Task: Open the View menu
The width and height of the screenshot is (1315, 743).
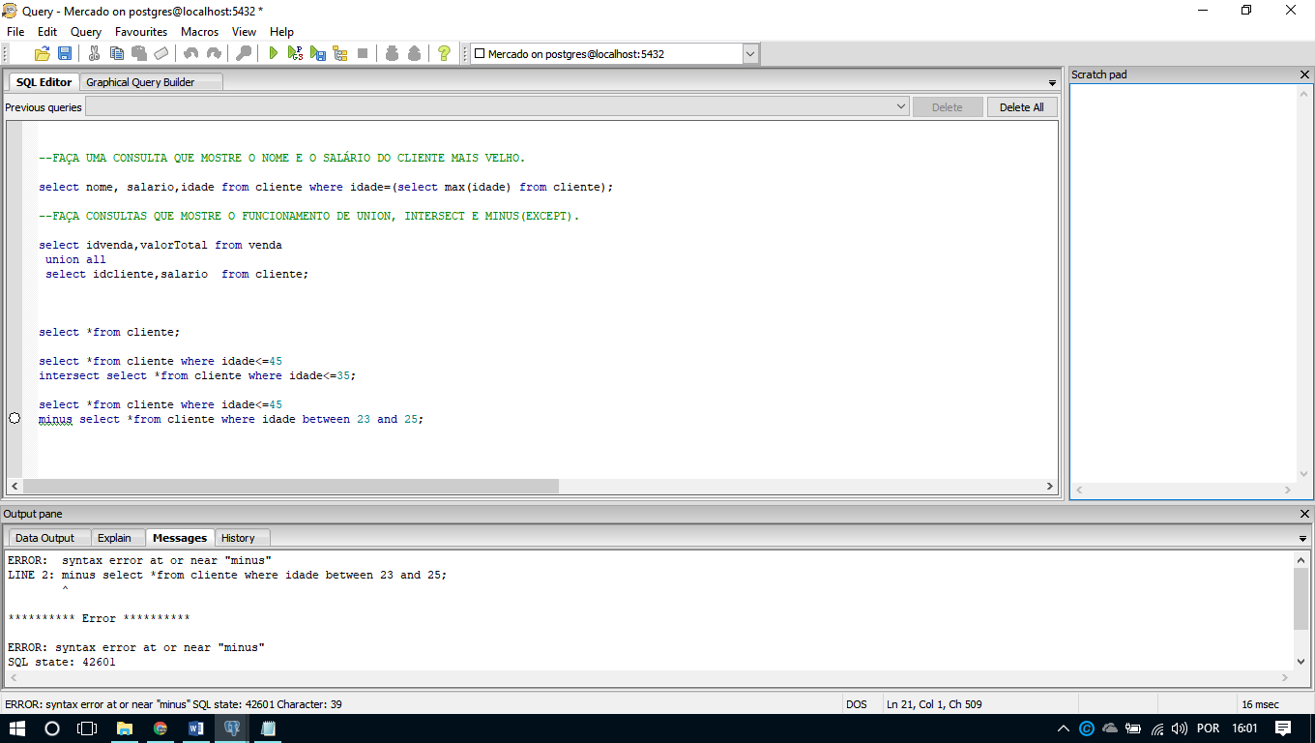Action: tap(245, 32)
